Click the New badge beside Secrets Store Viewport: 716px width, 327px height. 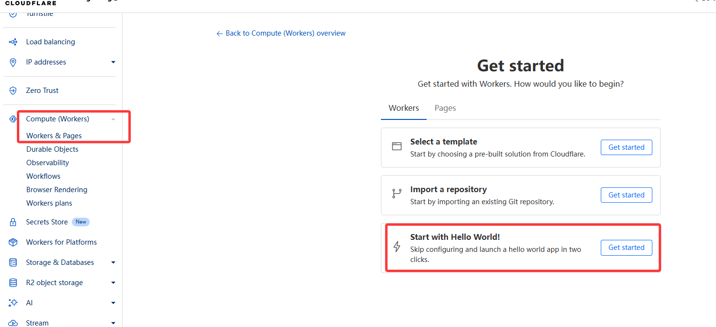pyautogui.click(x=81, y=222)
